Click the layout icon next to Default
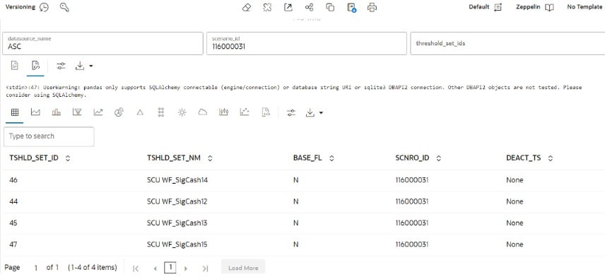 pyautogui.click(x=498, y=7)
